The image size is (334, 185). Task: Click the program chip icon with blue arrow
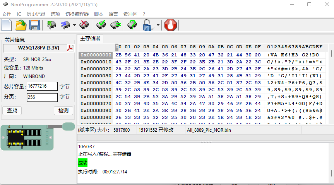pyautogui.click(x=65, y=25)
